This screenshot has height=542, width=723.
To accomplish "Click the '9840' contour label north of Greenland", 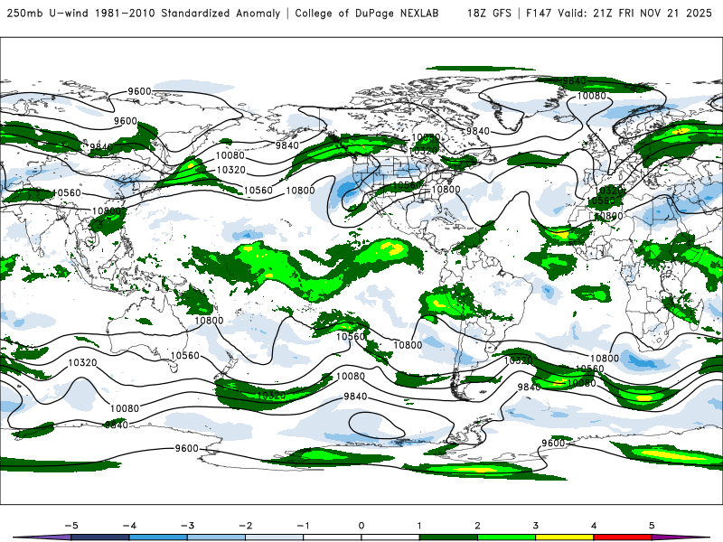I will click(574, 80).
